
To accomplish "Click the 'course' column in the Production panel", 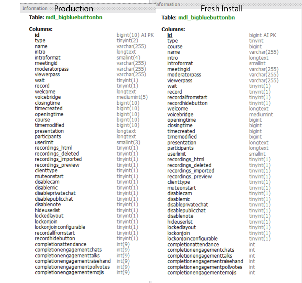I will [x=42, y=120].
